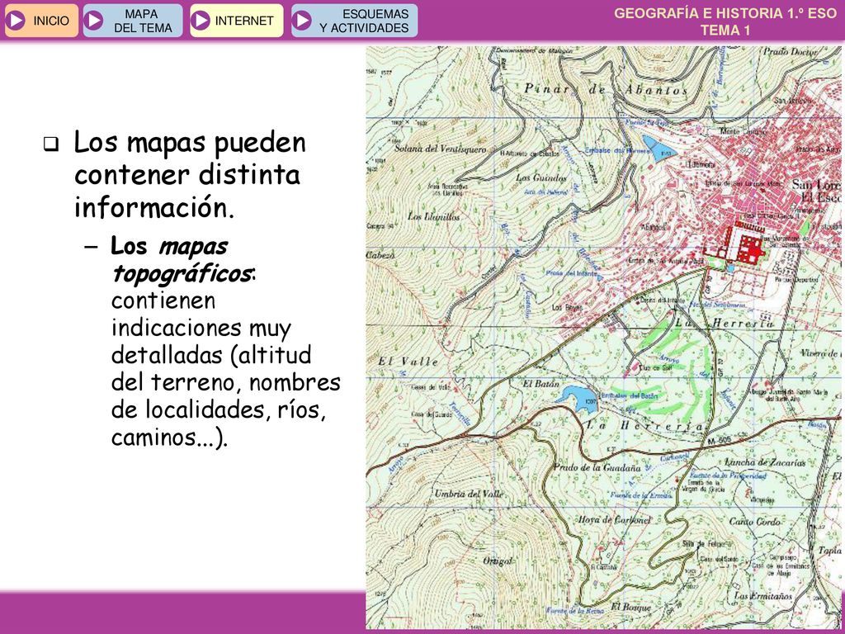
Task: Go to MAPA DEL TEMA label
Action: (142, 21)
